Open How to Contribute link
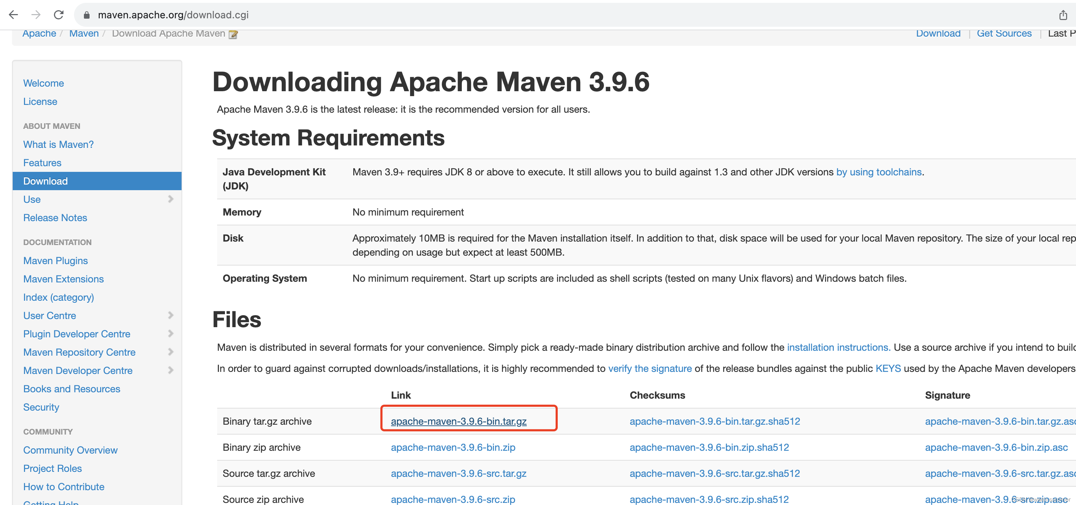Viewport: 1076px width, 505px height. [64, 487]
